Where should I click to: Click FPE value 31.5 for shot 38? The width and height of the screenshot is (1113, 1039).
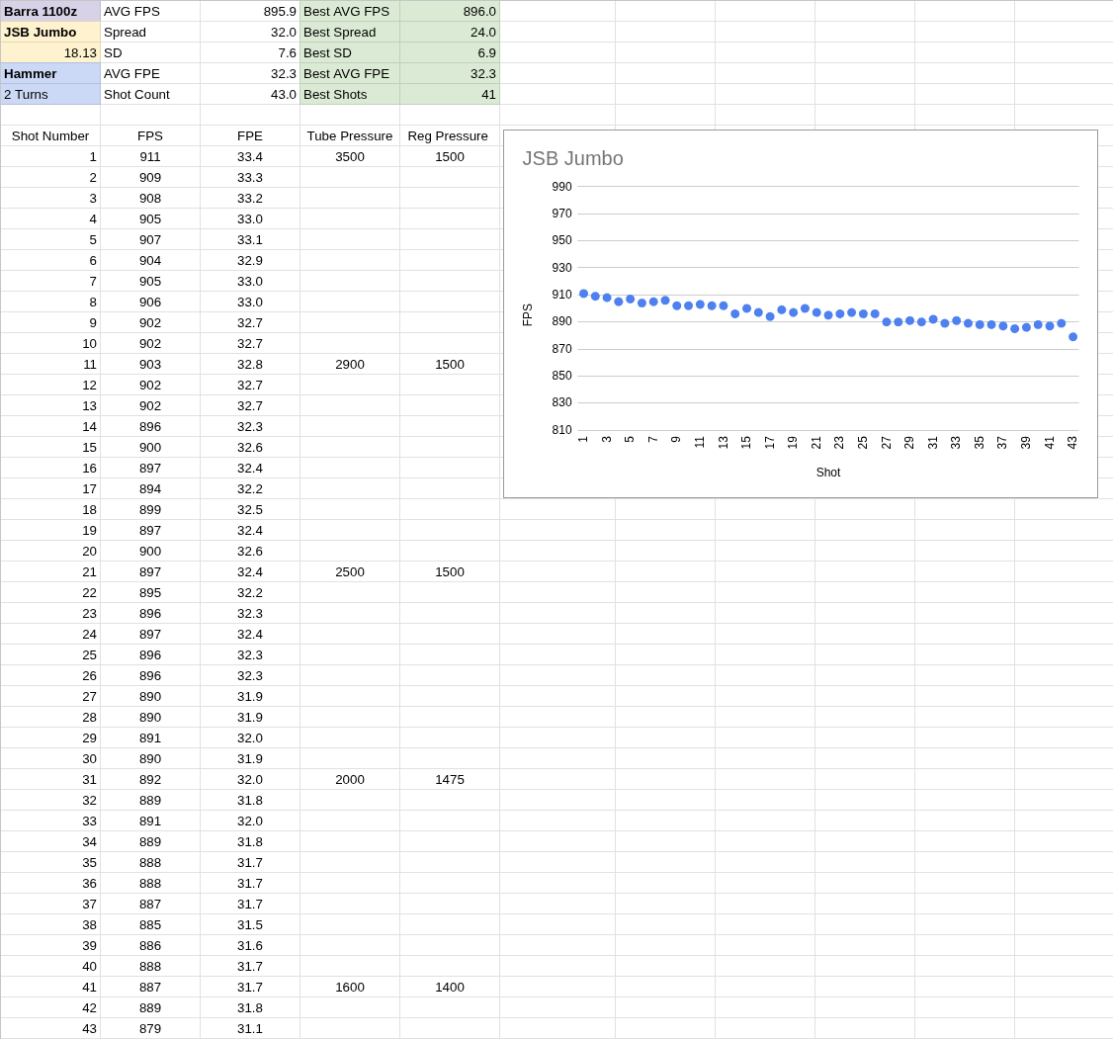(250, 924)
